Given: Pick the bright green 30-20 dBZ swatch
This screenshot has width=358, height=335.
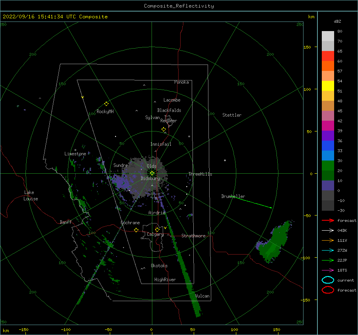Looking at the screenshot, I should pos(328,166).
